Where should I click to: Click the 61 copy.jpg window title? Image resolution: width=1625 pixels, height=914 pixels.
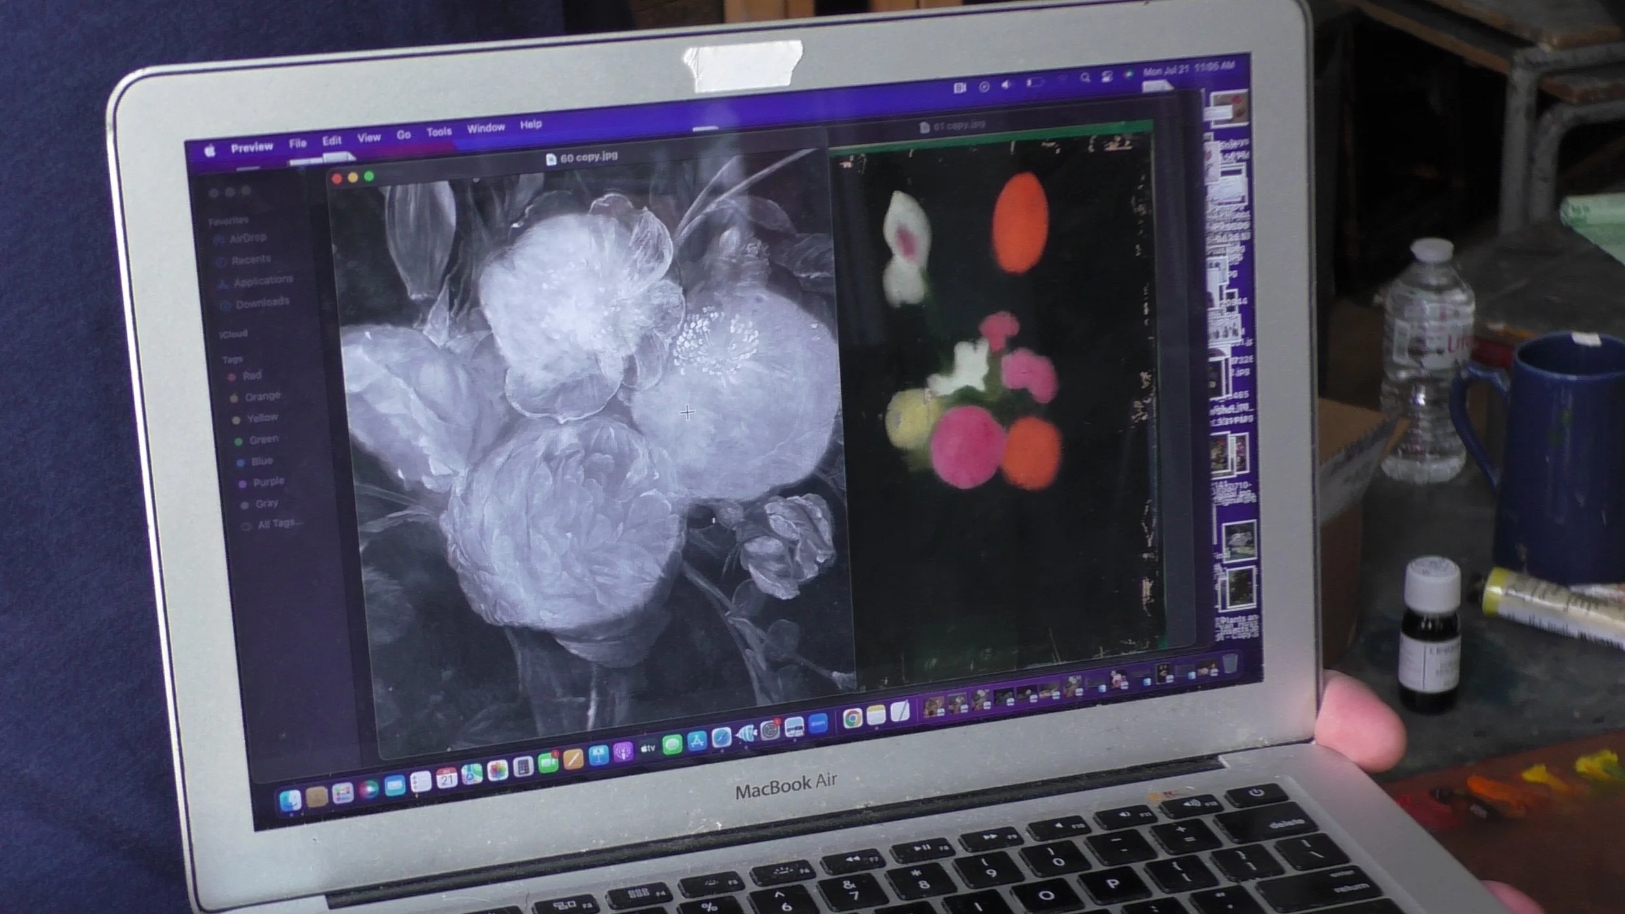(x=959, y=125)
